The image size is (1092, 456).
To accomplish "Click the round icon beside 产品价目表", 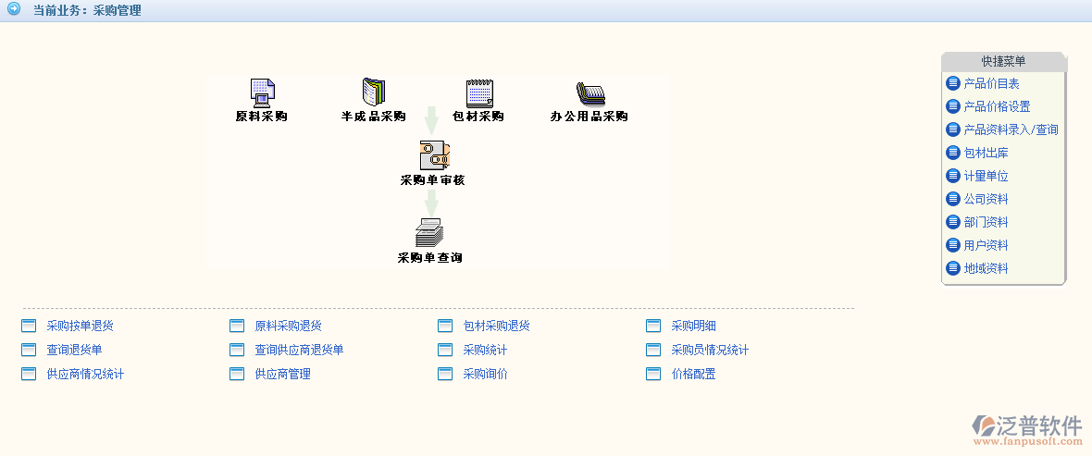I will pyautogui.click(x=952, y=83).
